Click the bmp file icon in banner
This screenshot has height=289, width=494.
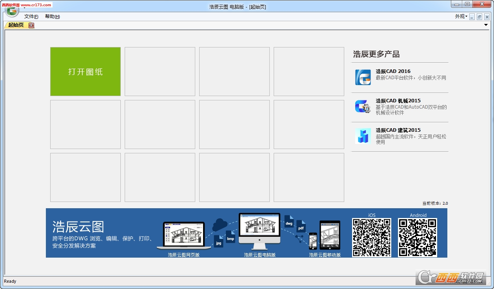pyautogui.click(x=231, y=237)
